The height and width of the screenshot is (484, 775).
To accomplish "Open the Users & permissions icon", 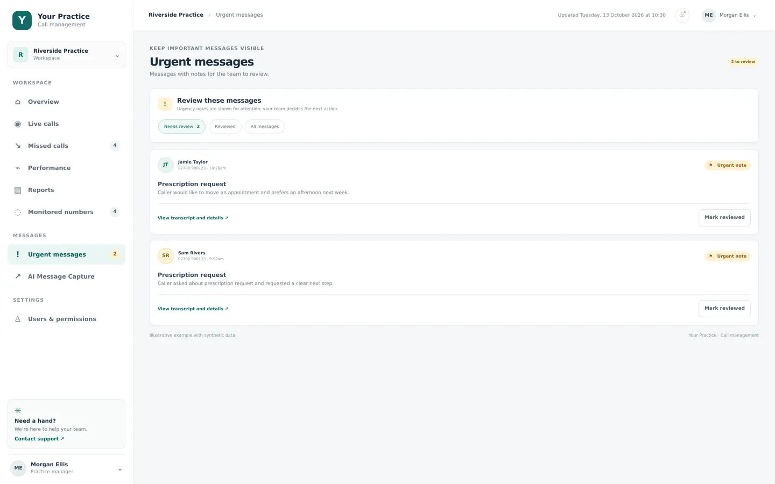I will tap(18, 319).
